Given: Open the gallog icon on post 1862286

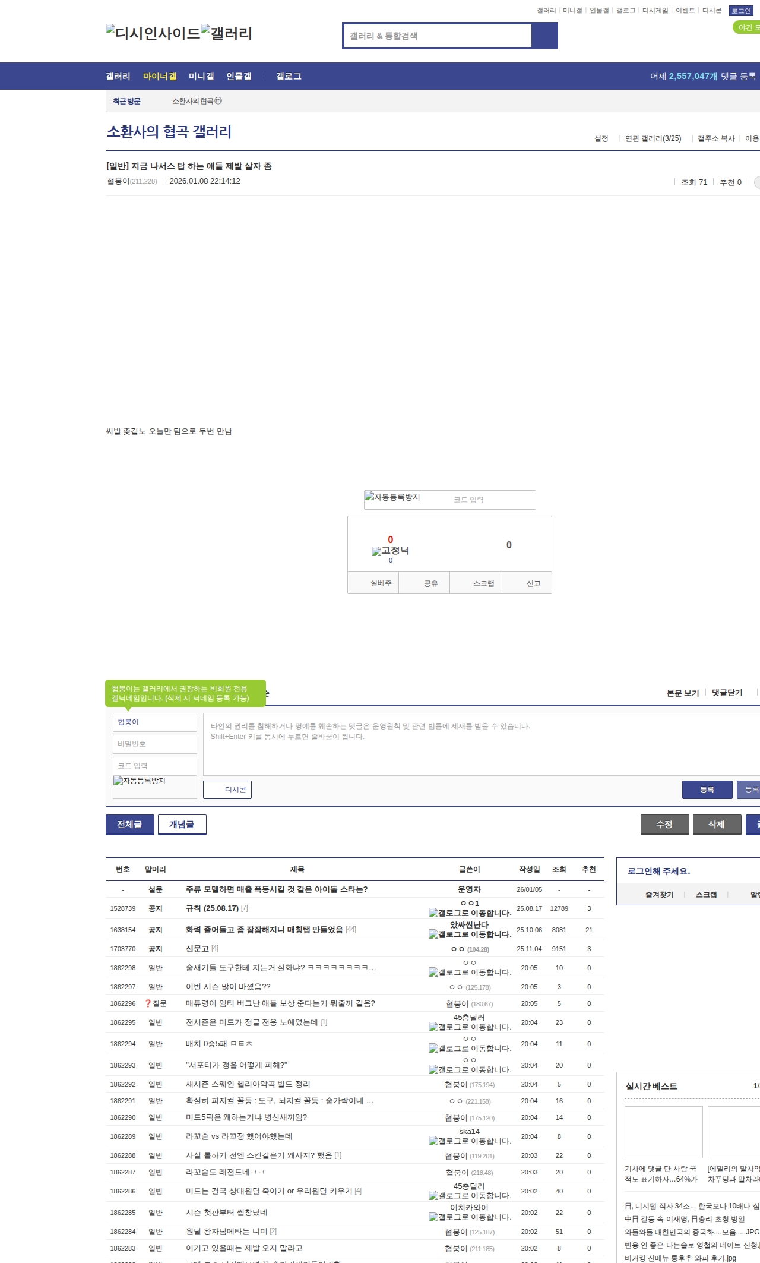Looking at the screenshot, I should point(470,1196).
